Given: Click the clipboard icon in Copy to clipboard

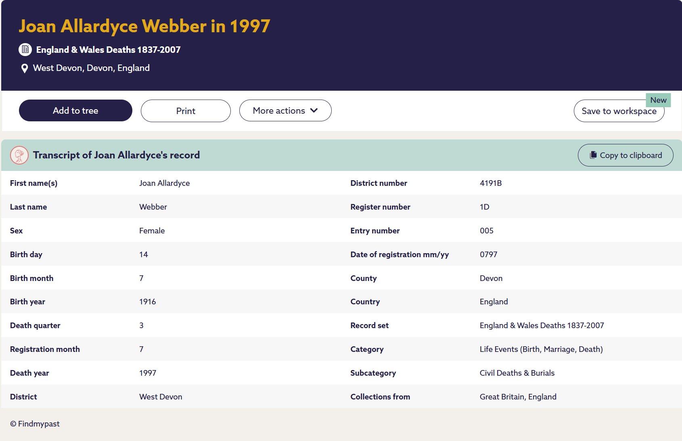Looking at the screenshot, I should 593,155.
